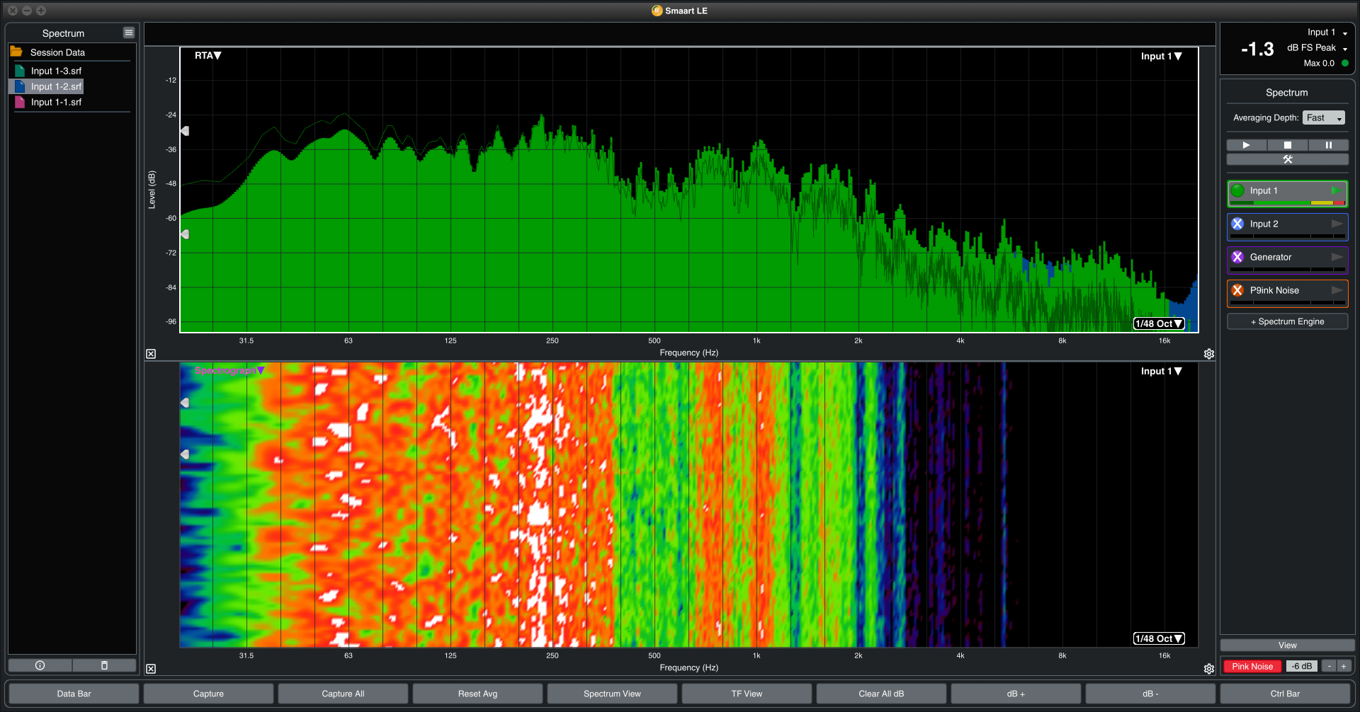1360x712 pixels.
Task: Pause measurement with the pause button
Action: pyautogui.click(x=1329, y=145)
